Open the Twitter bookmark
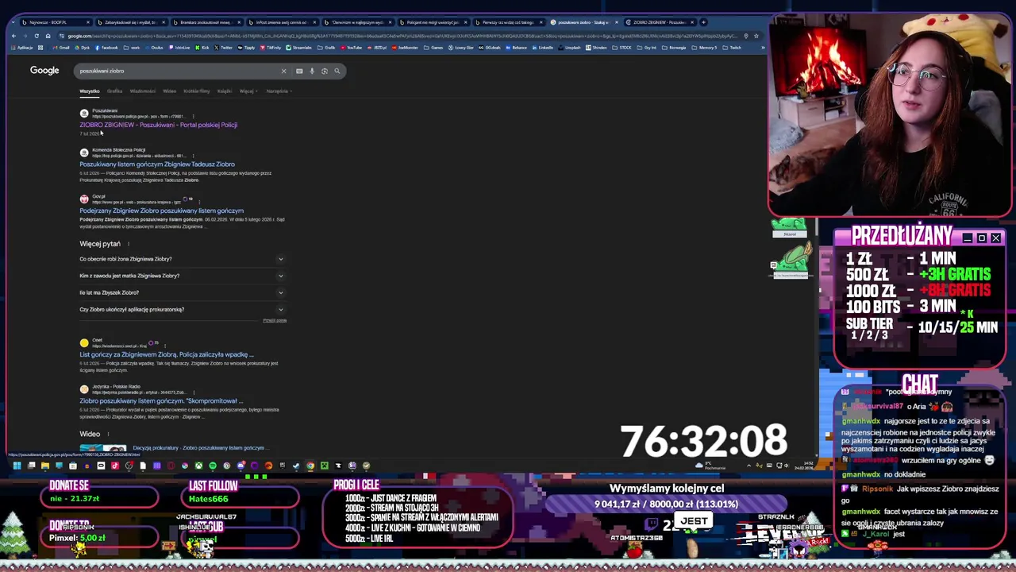This screenshot has width=1016, height=572. point(224,47)
